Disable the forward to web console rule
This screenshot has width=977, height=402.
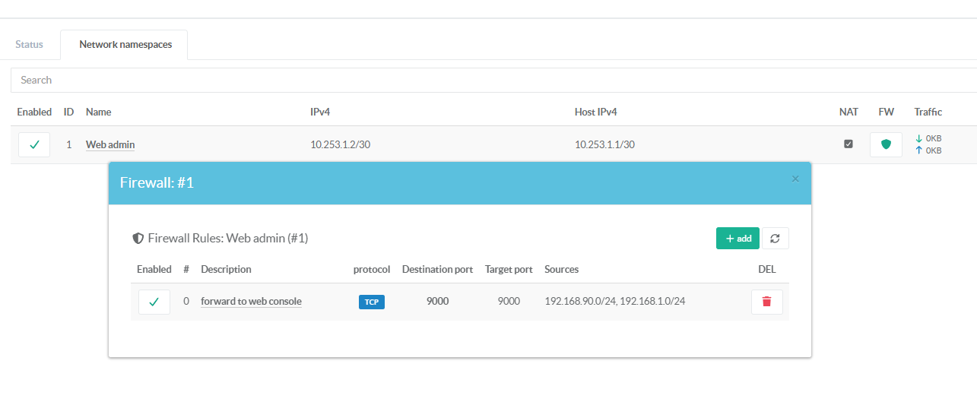click(154, 302)
